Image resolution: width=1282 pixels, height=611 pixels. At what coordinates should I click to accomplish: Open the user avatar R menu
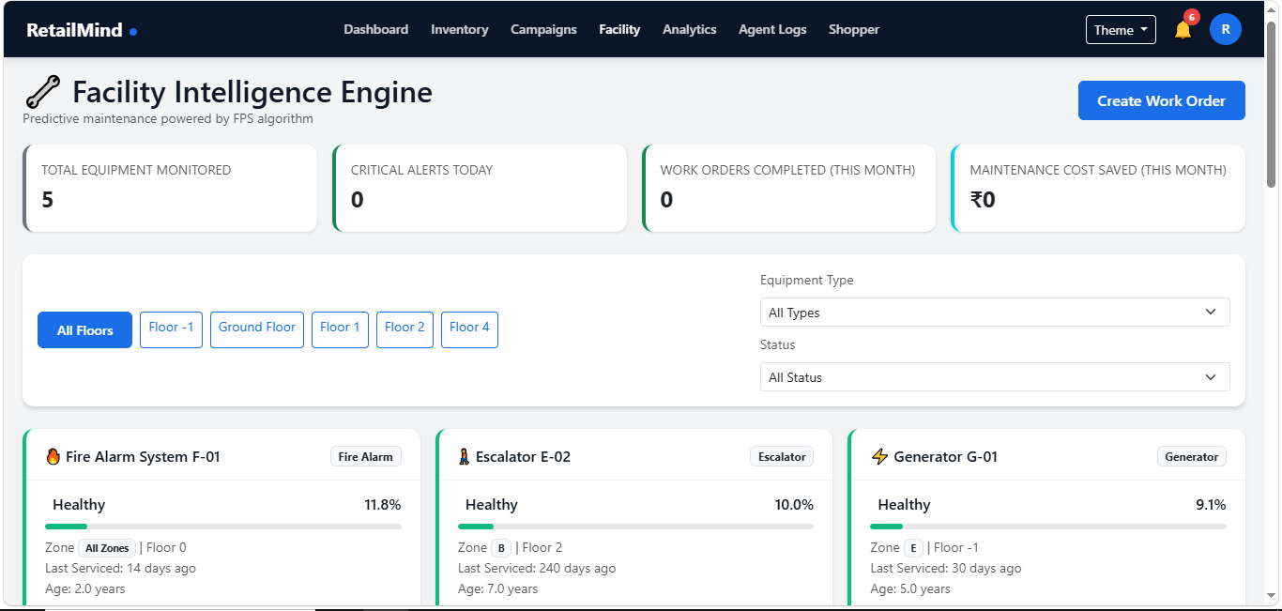[1226, 29]
